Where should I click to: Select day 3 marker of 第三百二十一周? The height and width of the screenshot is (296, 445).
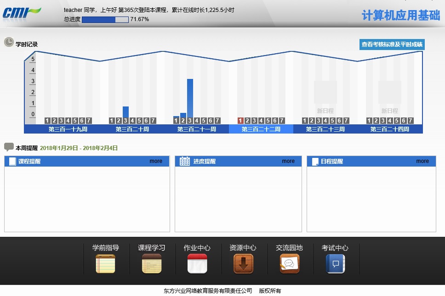coord(190,121)
